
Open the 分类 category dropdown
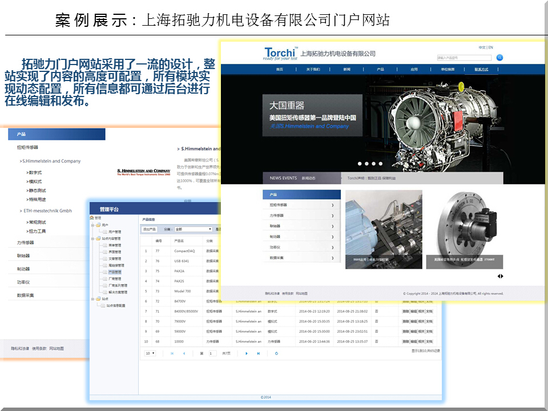coord(193,229)
